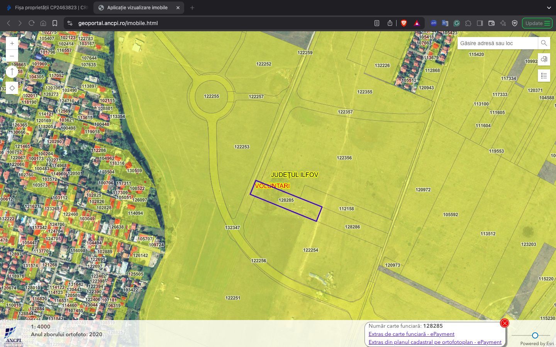Click the magnifier search button

tap(544, 43)
